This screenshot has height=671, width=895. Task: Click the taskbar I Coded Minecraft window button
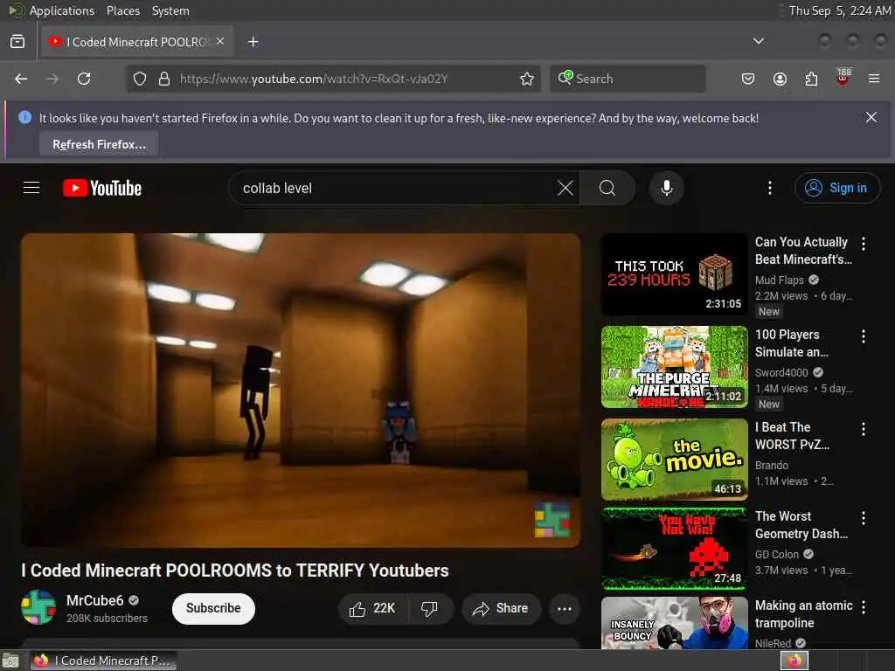103,661
